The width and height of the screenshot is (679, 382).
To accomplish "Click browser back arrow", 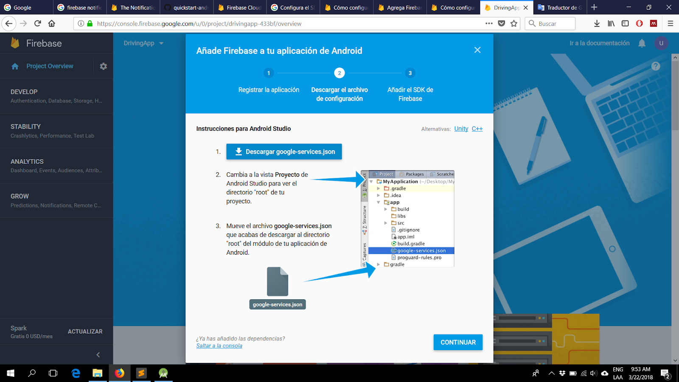I will click(9, 23).
